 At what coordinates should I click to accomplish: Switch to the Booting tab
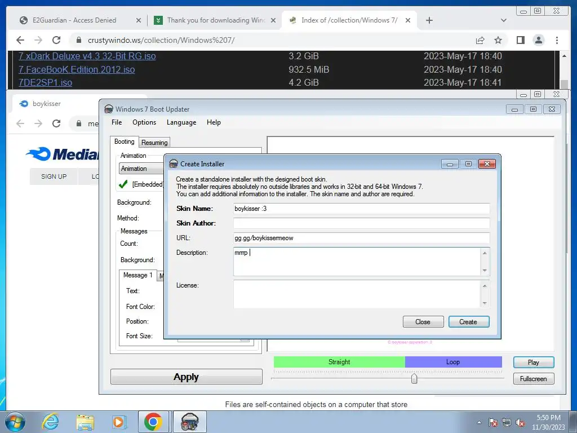coord(125,142)
